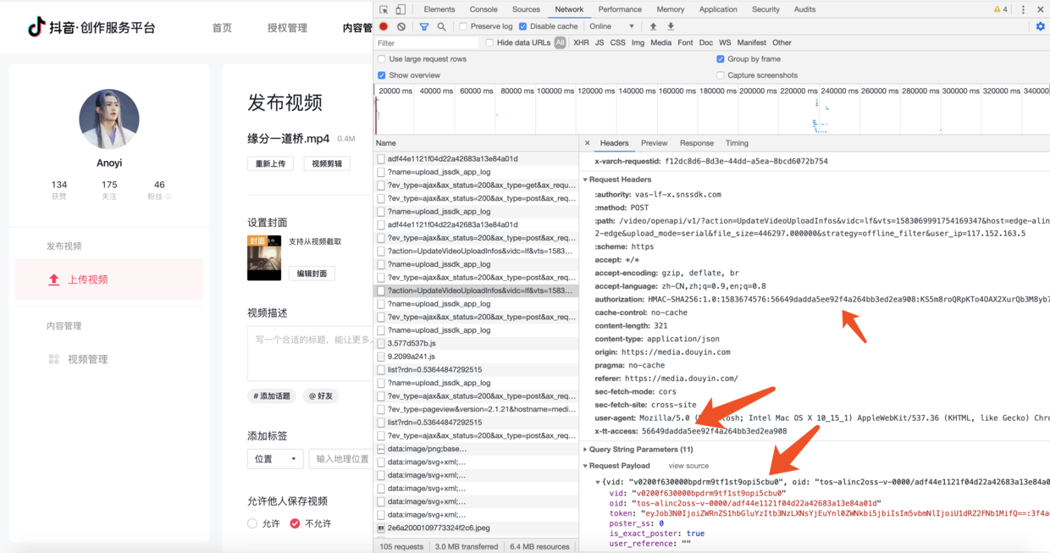Click view source link in payload
This screenshot has height=553, width=1050.
[688, 466]
